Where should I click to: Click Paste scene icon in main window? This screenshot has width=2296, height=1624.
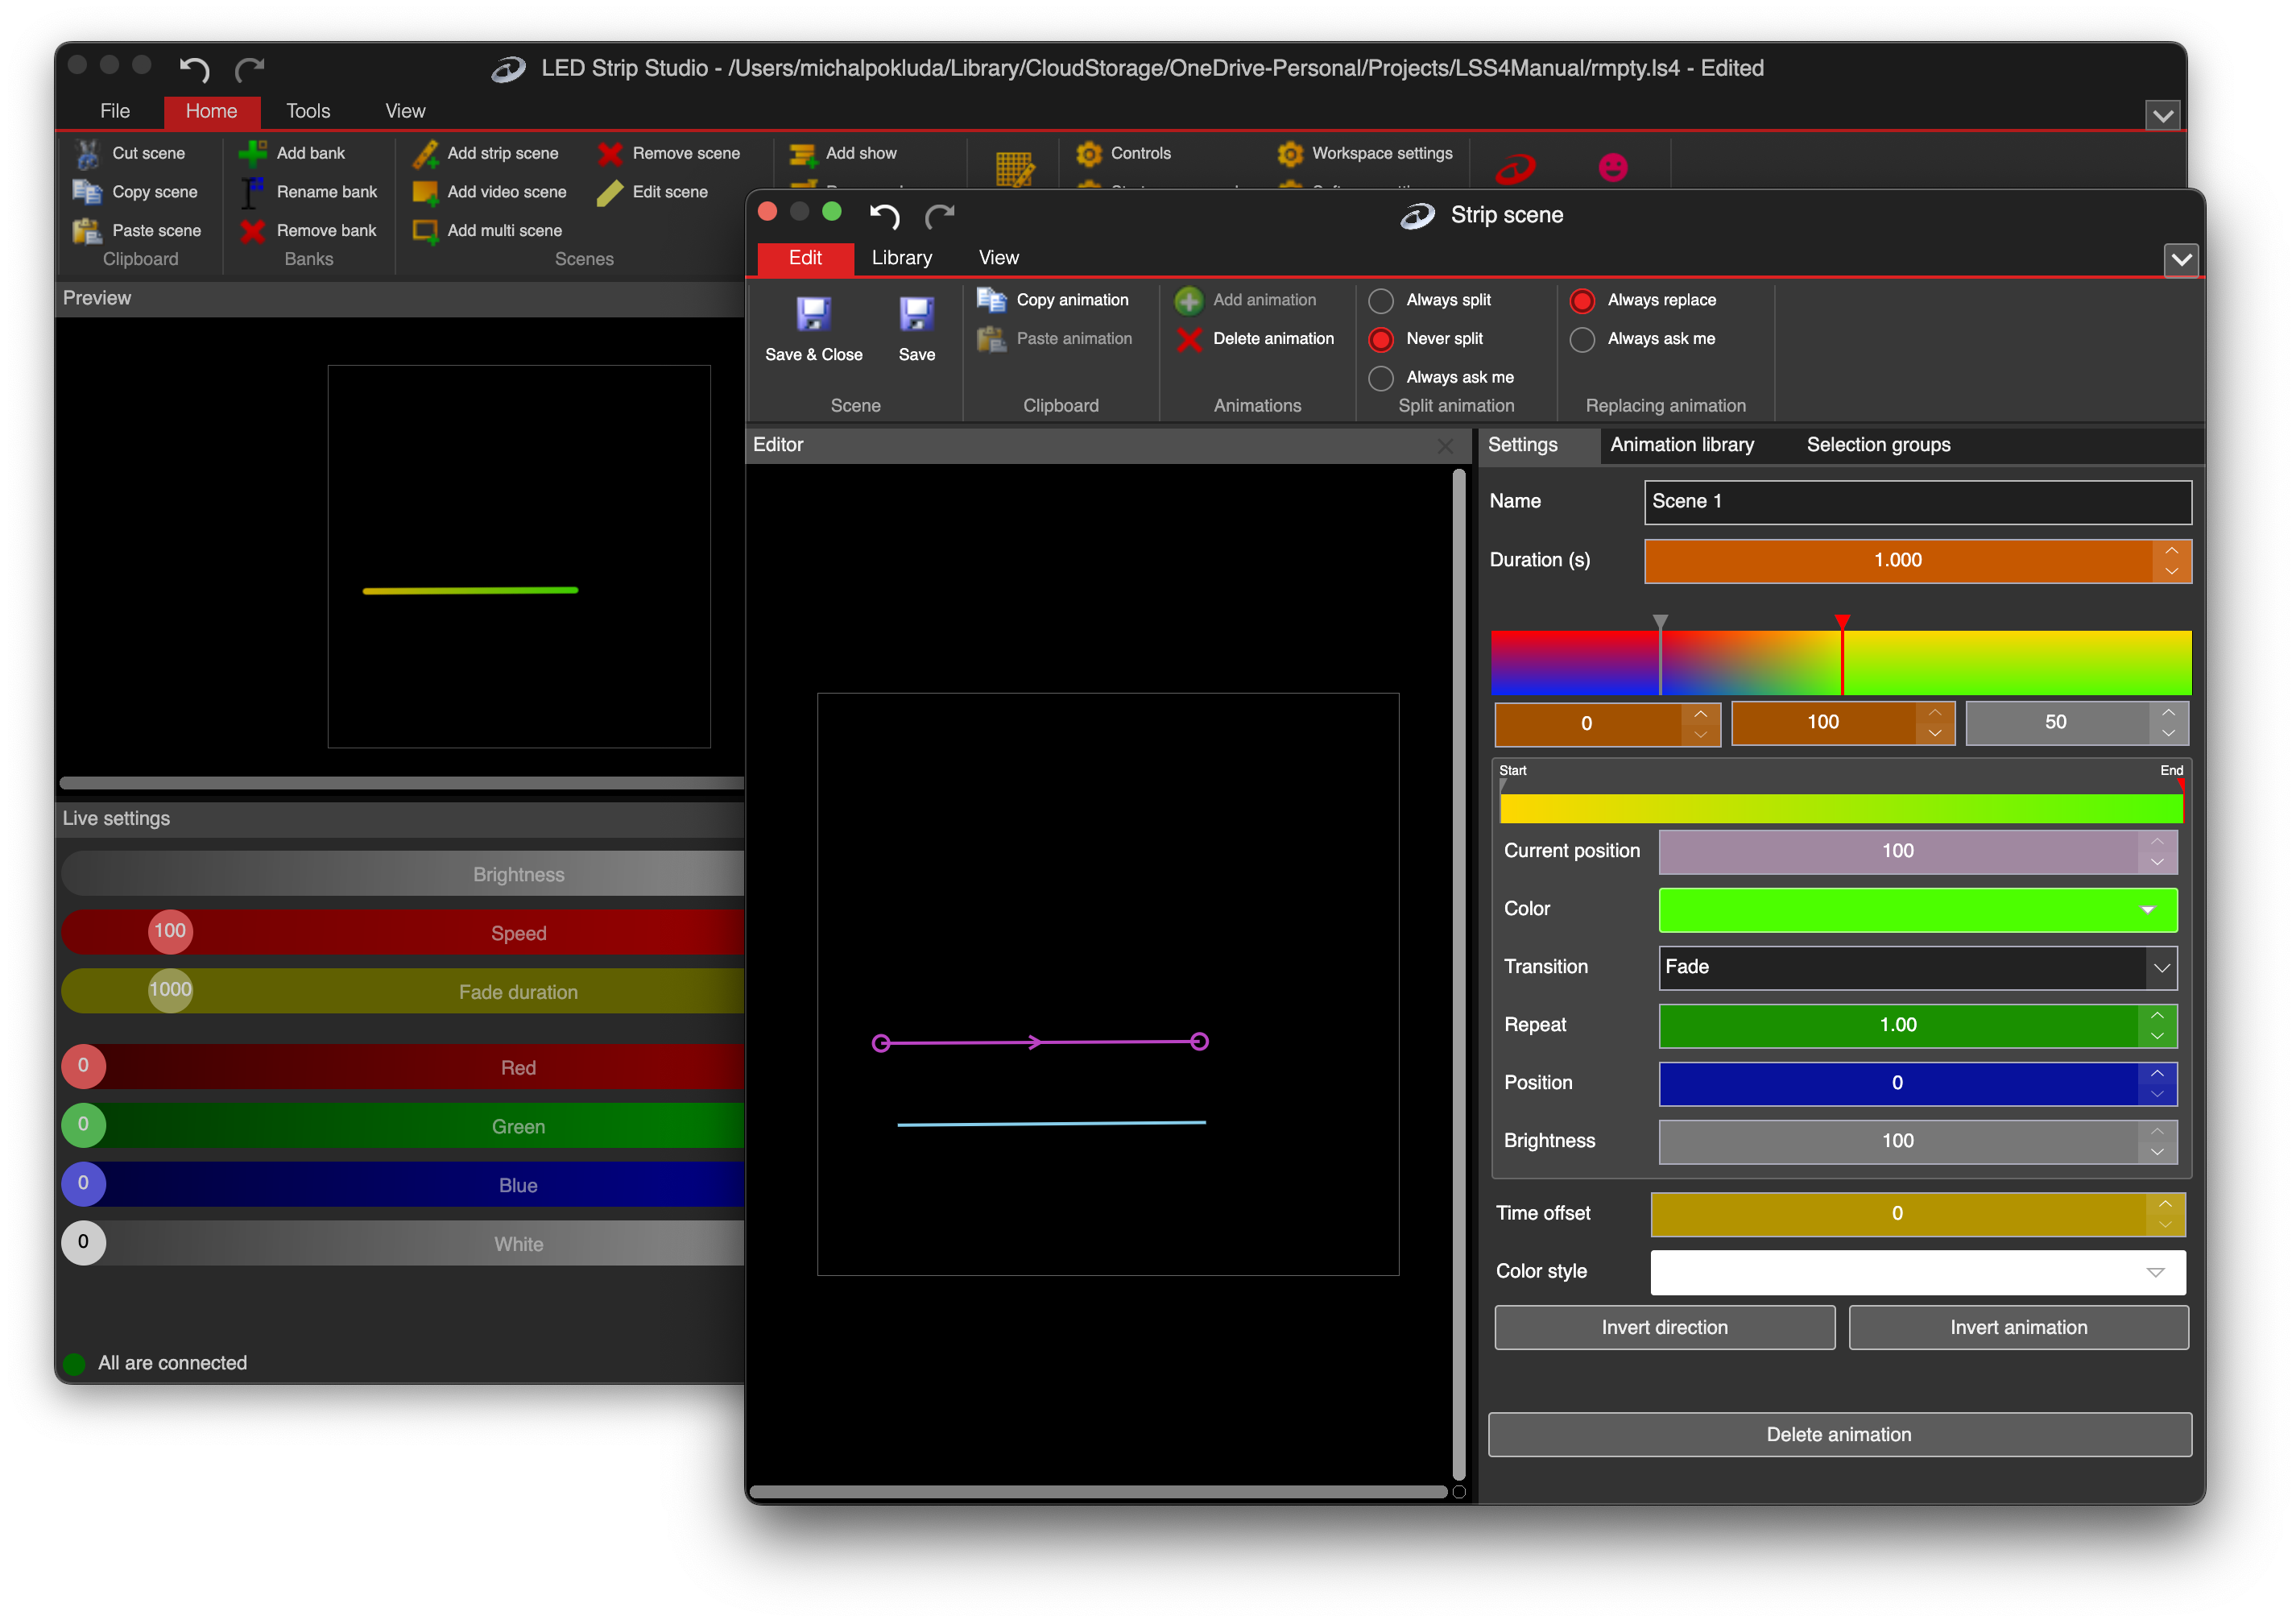coord(87,231)
